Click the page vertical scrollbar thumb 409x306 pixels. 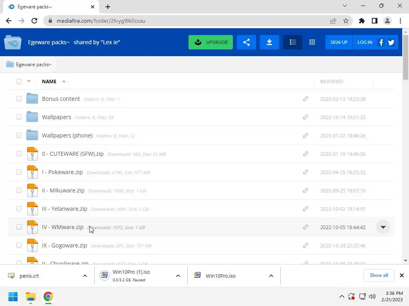pyautogui.click(x=405, y=57)
